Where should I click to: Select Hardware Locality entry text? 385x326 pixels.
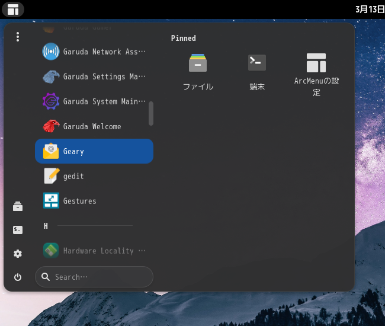tap(104, 251)
